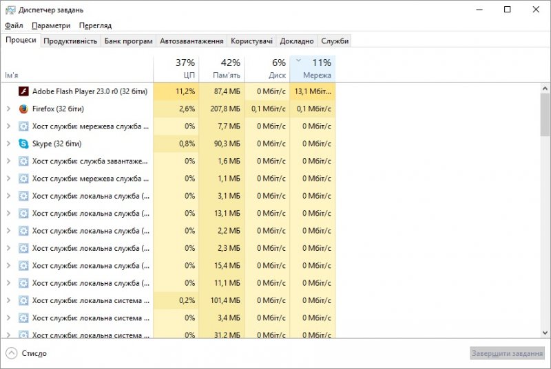Click gear icon of the 3,4 МБ service host row

23,318
